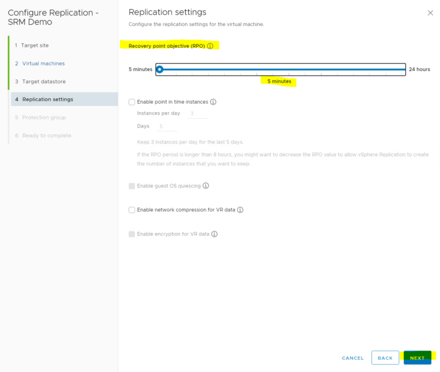The image size is (440, 372).
Task: Open info tooltip for guest OS quiescing
Action: (206, 186)
